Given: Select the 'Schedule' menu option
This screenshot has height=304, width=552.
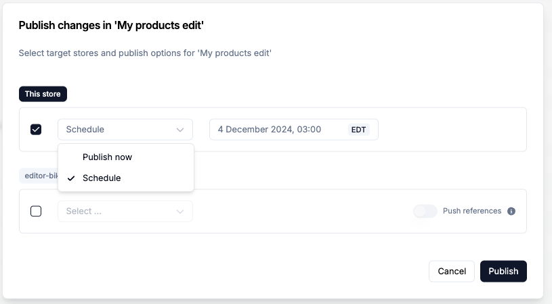Looking at the screenshot, I should click(102, 178).
